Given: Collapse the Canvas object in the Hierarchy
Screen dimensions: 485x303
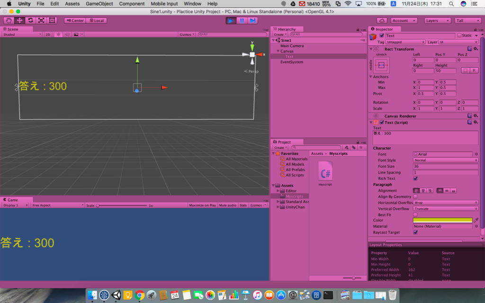Looking at the screenshot, I should point(278,51).
